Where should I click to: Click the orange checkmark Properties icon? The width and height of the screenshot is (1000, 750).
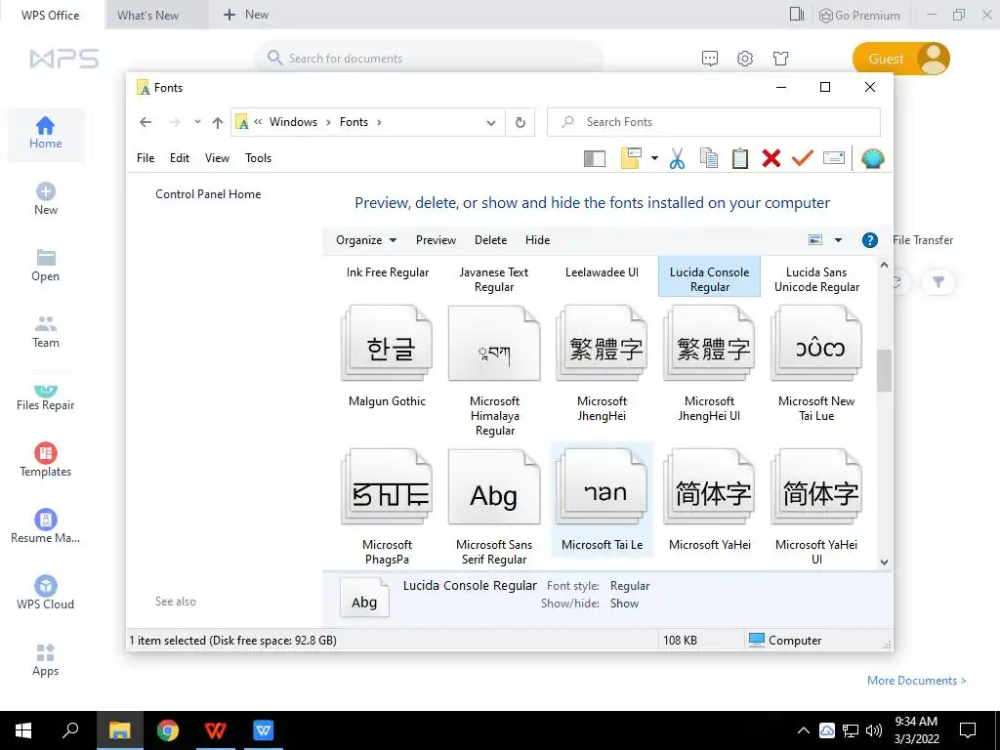(803, 157)
